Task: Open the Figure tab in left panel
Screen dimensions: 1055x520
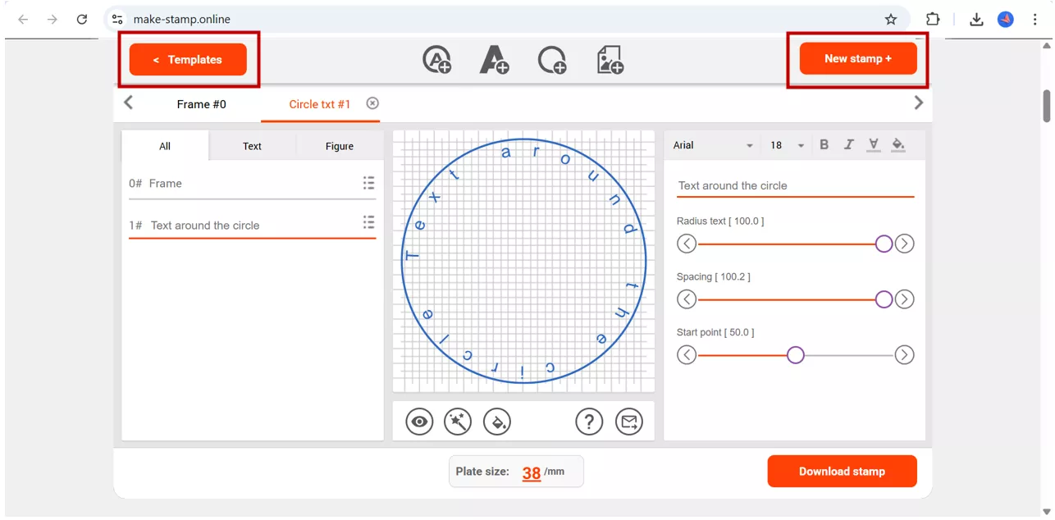Action: click(x=340, y=146)
